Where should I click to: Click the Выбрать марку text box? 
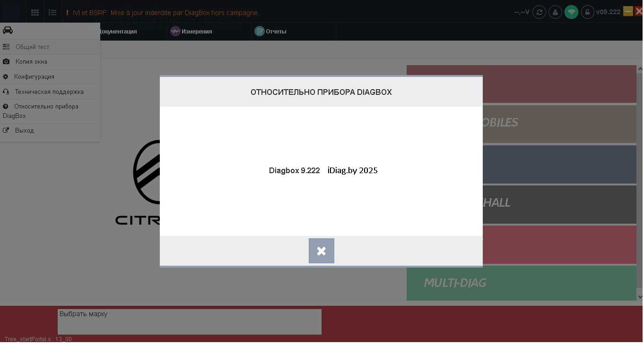189,322
